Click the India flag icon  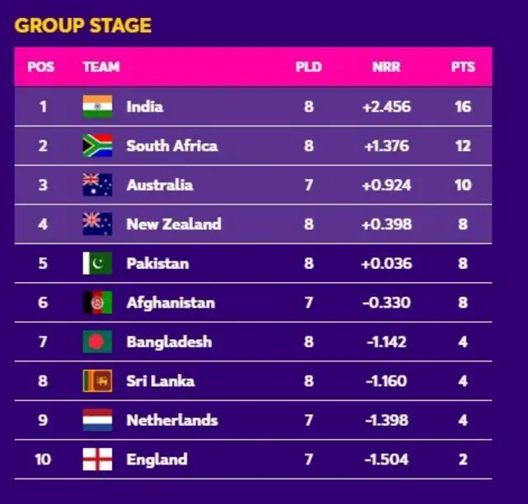pyautogui.click(x=97, y=107)
